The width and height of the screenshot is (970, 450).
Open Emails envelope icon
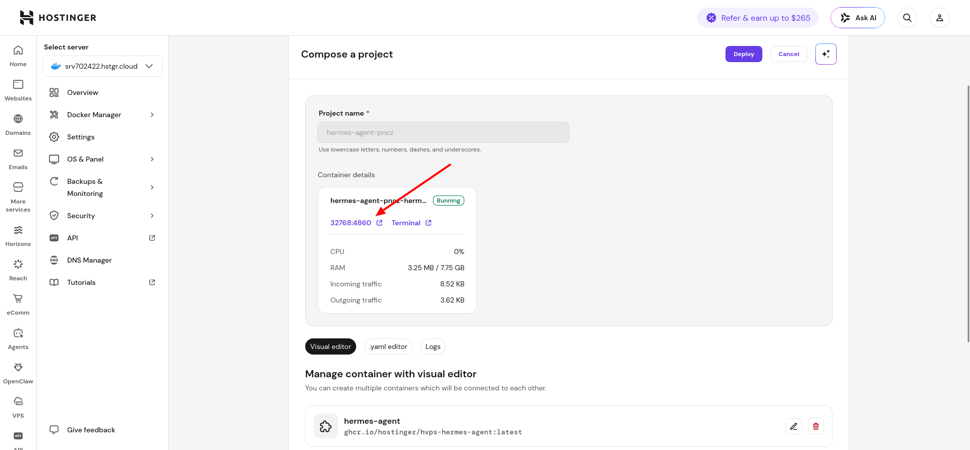click(x=18, y=153)
